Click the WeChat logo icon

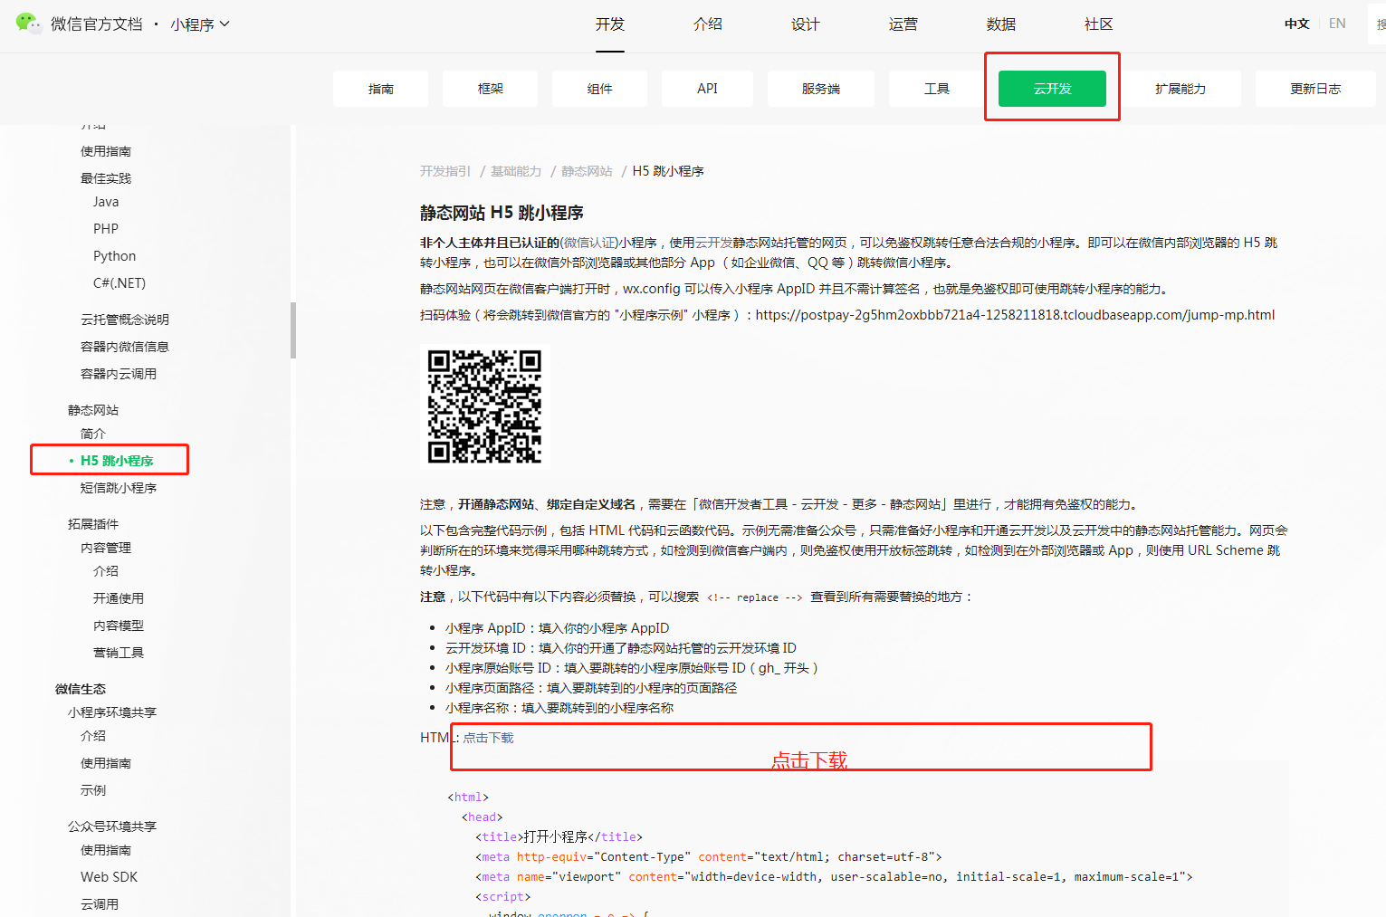click(x=29, y=23)
